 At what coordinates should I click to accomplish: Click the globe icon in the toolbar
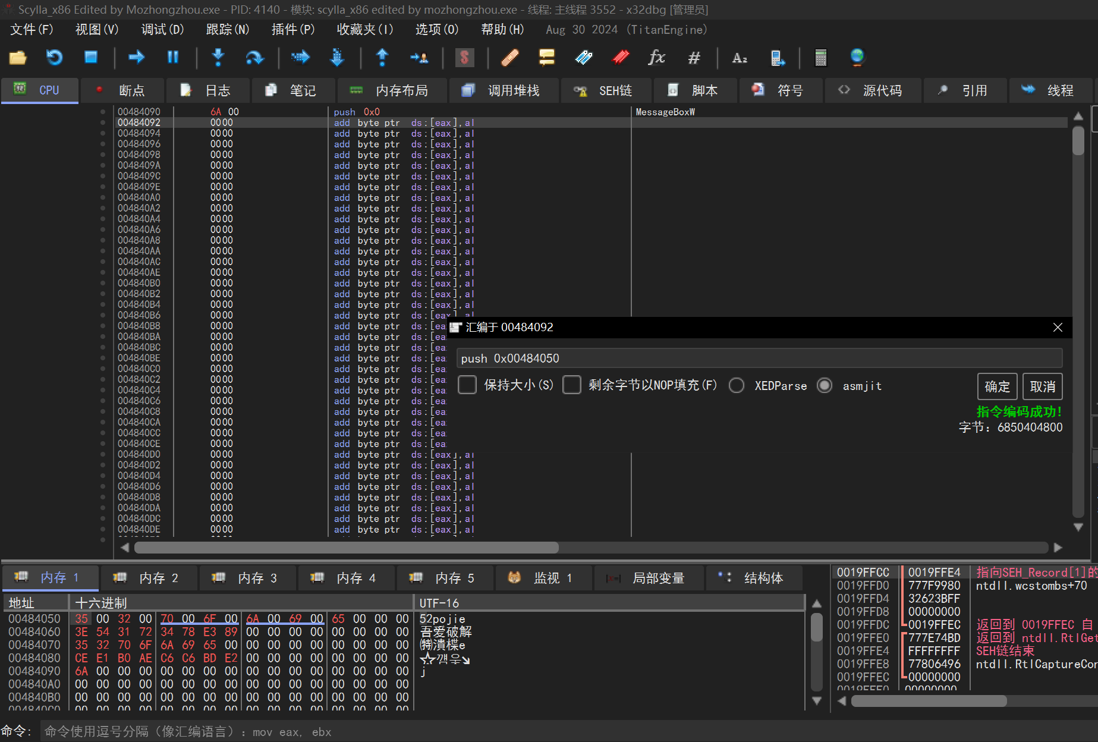(857, 58)
